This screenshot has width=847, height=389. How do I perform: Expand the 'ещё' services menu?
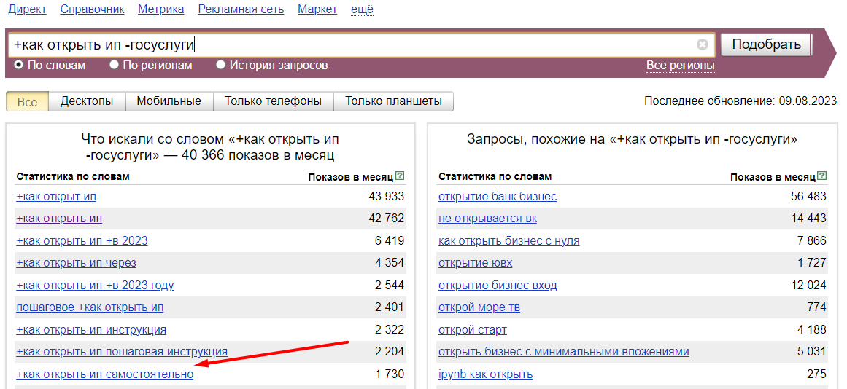coord(362,9)
